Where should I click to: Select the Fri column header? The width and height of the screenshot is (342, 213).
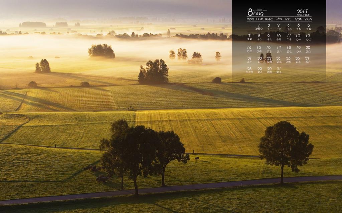click(288, 19)
